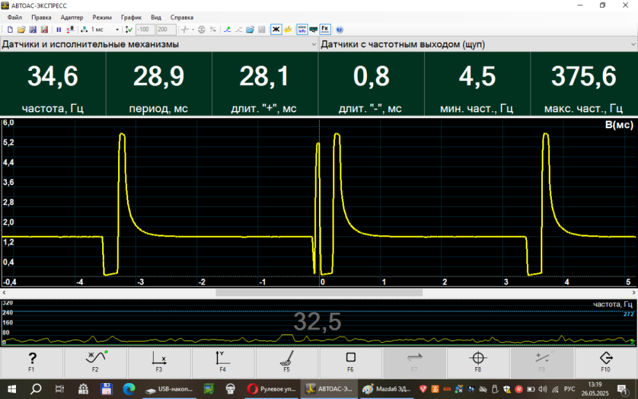
Task: Click the horizontal scrollbar thumb under graph
Action: coord(319,292)
